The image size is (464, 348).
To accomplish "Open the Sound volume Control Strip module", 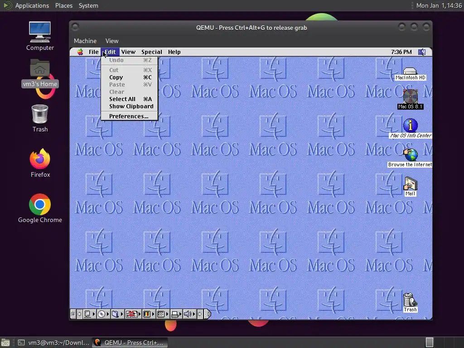I will [189, 314].
